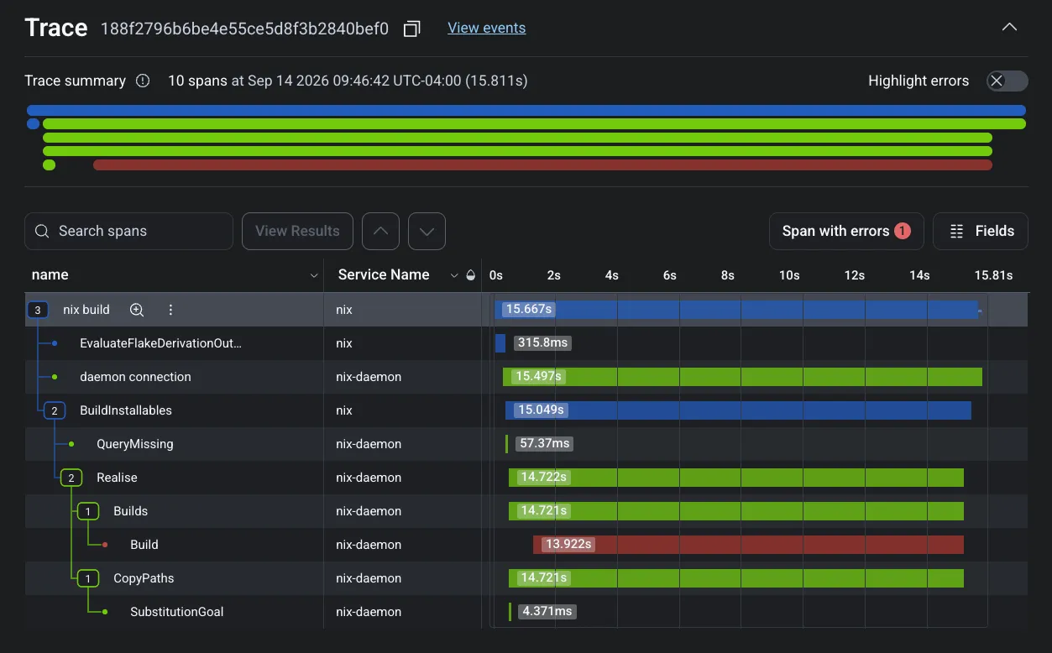Screen dimensions: 1052x653
Task: Click the 15.049s BuildInstallables bar
Action: click(x=738, y=410)
